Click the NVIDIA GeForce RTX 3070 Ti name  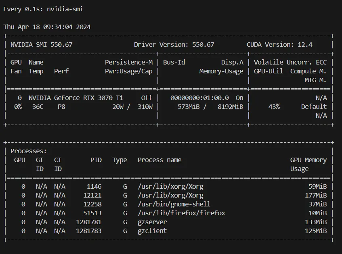click(76, 98)
